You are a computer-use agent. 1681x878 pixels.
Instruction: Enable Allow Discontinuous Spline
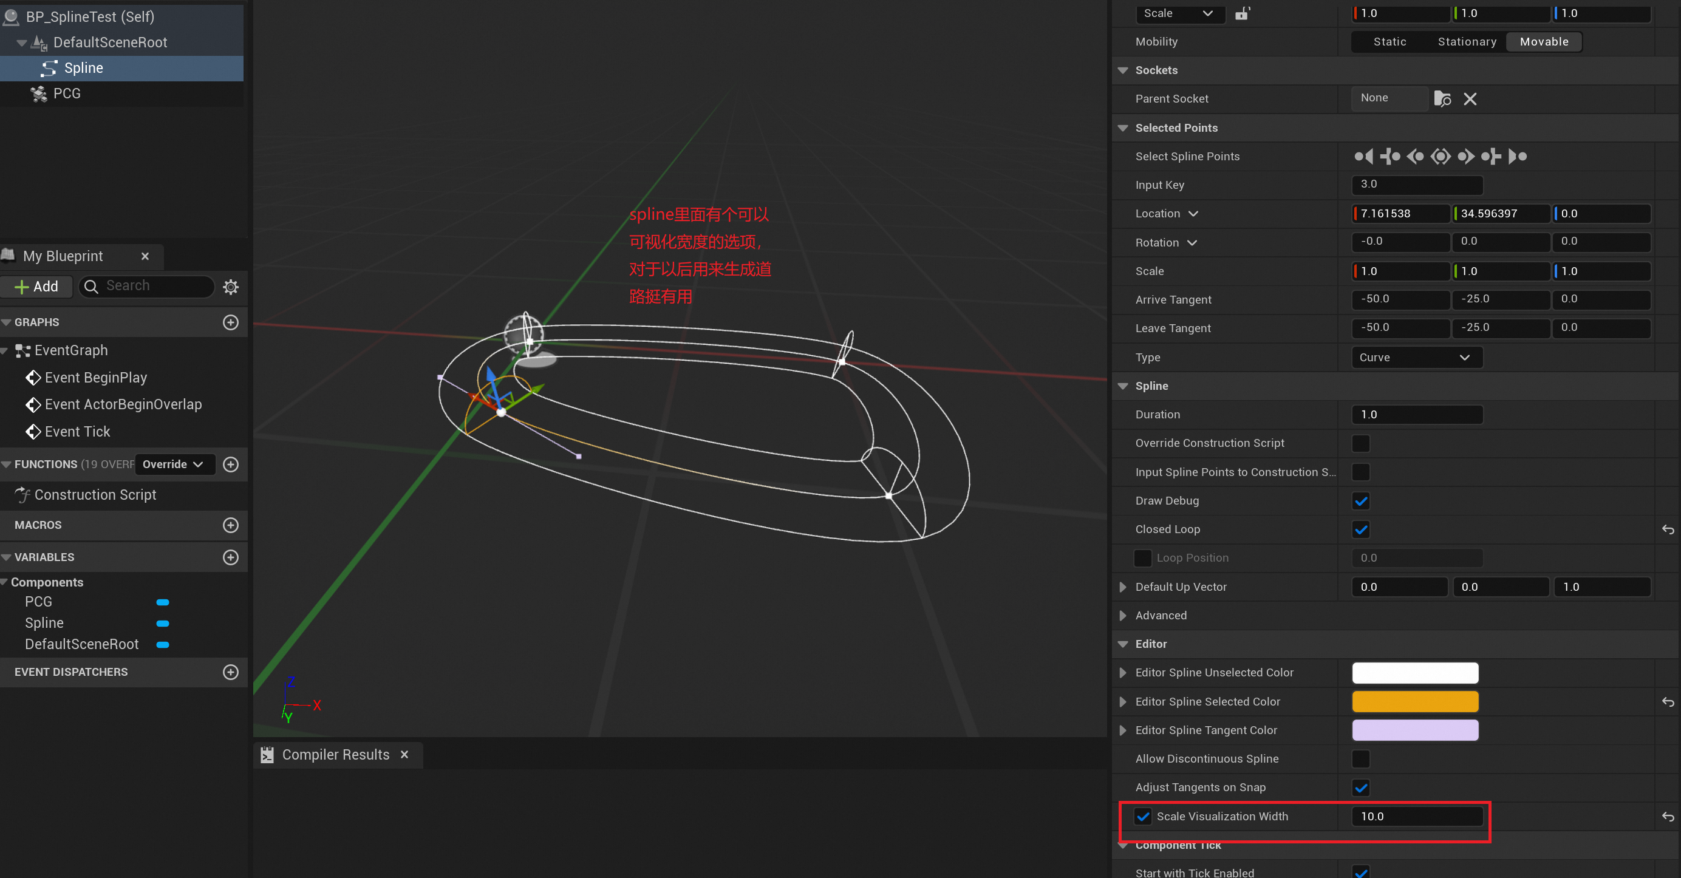tap(1360, 758)
